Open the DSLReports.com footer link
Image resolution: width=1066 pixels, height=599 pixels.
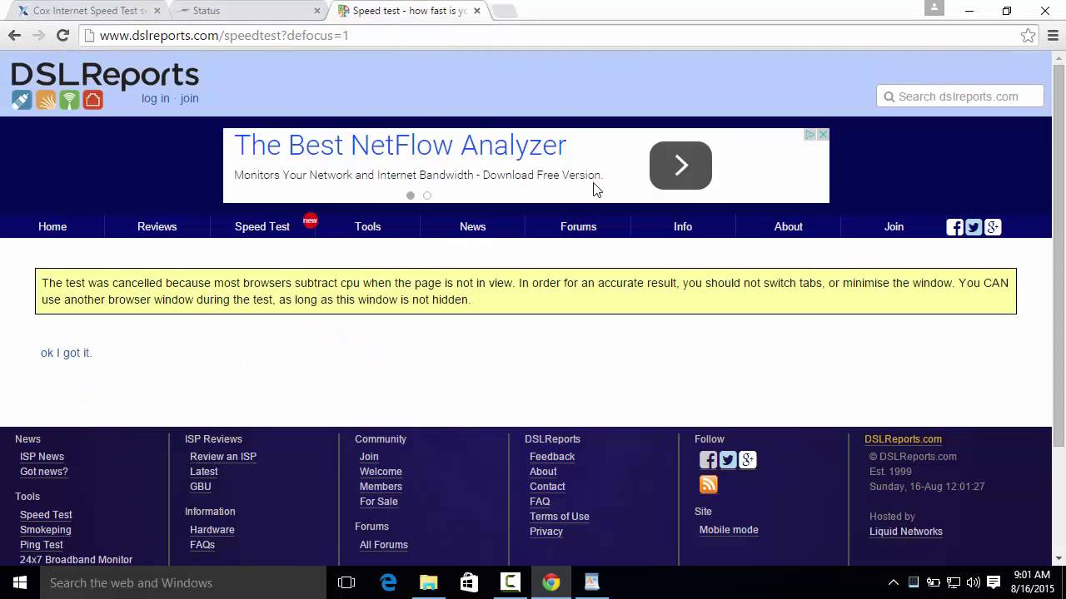pyautogui.click(x=903, y=439)
